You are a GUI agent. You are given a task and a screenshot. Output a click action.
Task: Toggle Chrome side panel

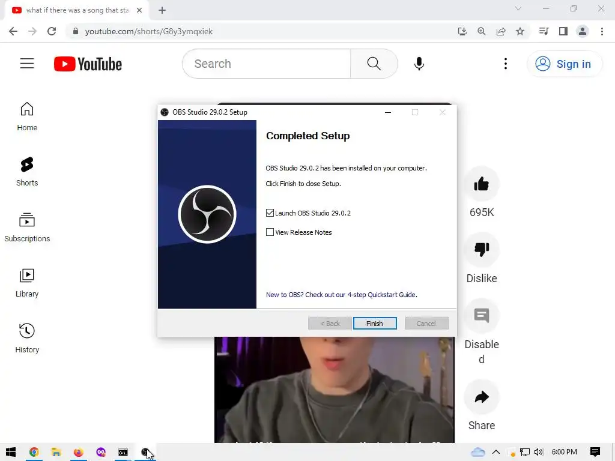(x=563, y=31)
